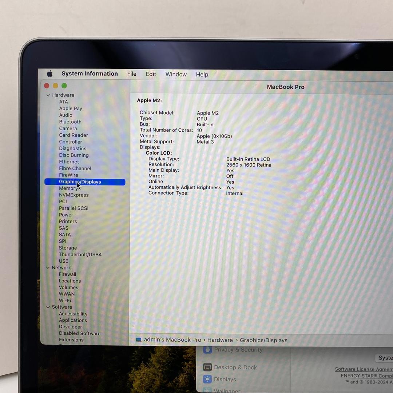Viewport: 393px width, 393px height.
Task: Open the Apple menu logo
Action: tap(50, 74)
